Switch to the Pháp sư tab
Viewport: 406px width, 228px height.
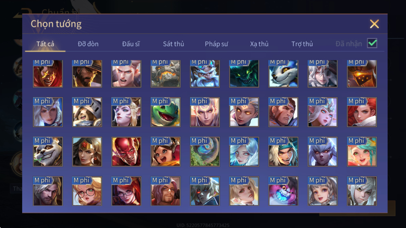coord(217,44)
